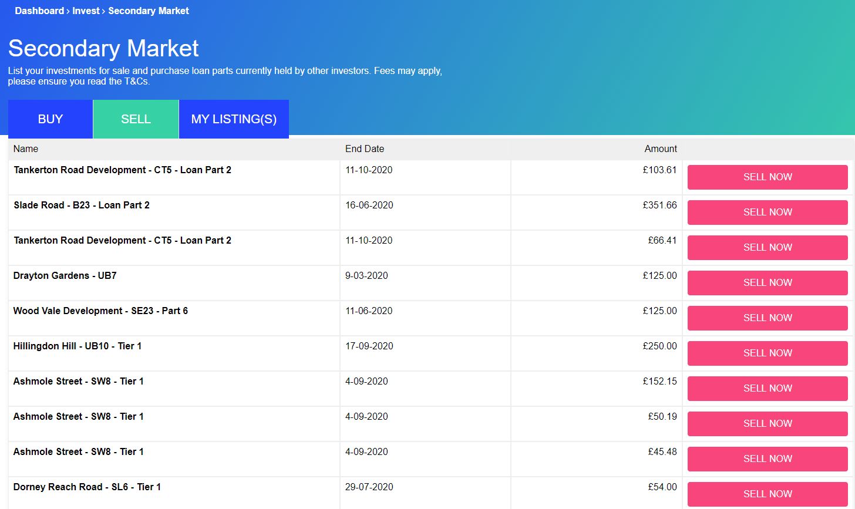The width and height of the screenshot is (855, 509).
Task: Click the Drayton Gardens - UB7 name
Action: tap(65, 276)
